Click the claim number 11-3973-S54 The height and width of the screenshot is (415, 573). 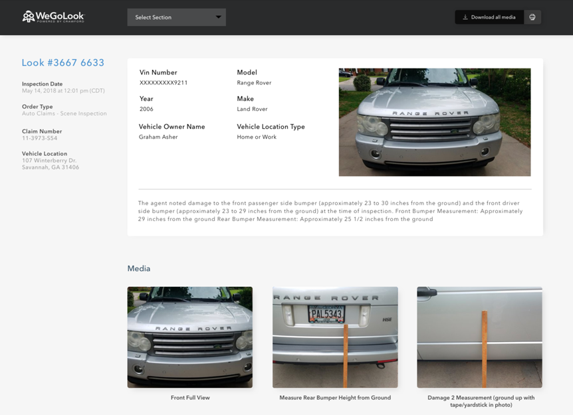click(40, 138)
